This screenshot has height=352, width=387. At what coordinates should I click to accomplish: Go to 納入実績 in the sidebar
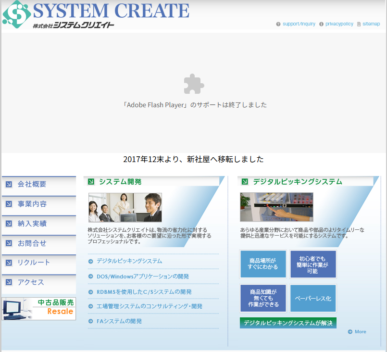click(x=38, y=224)
